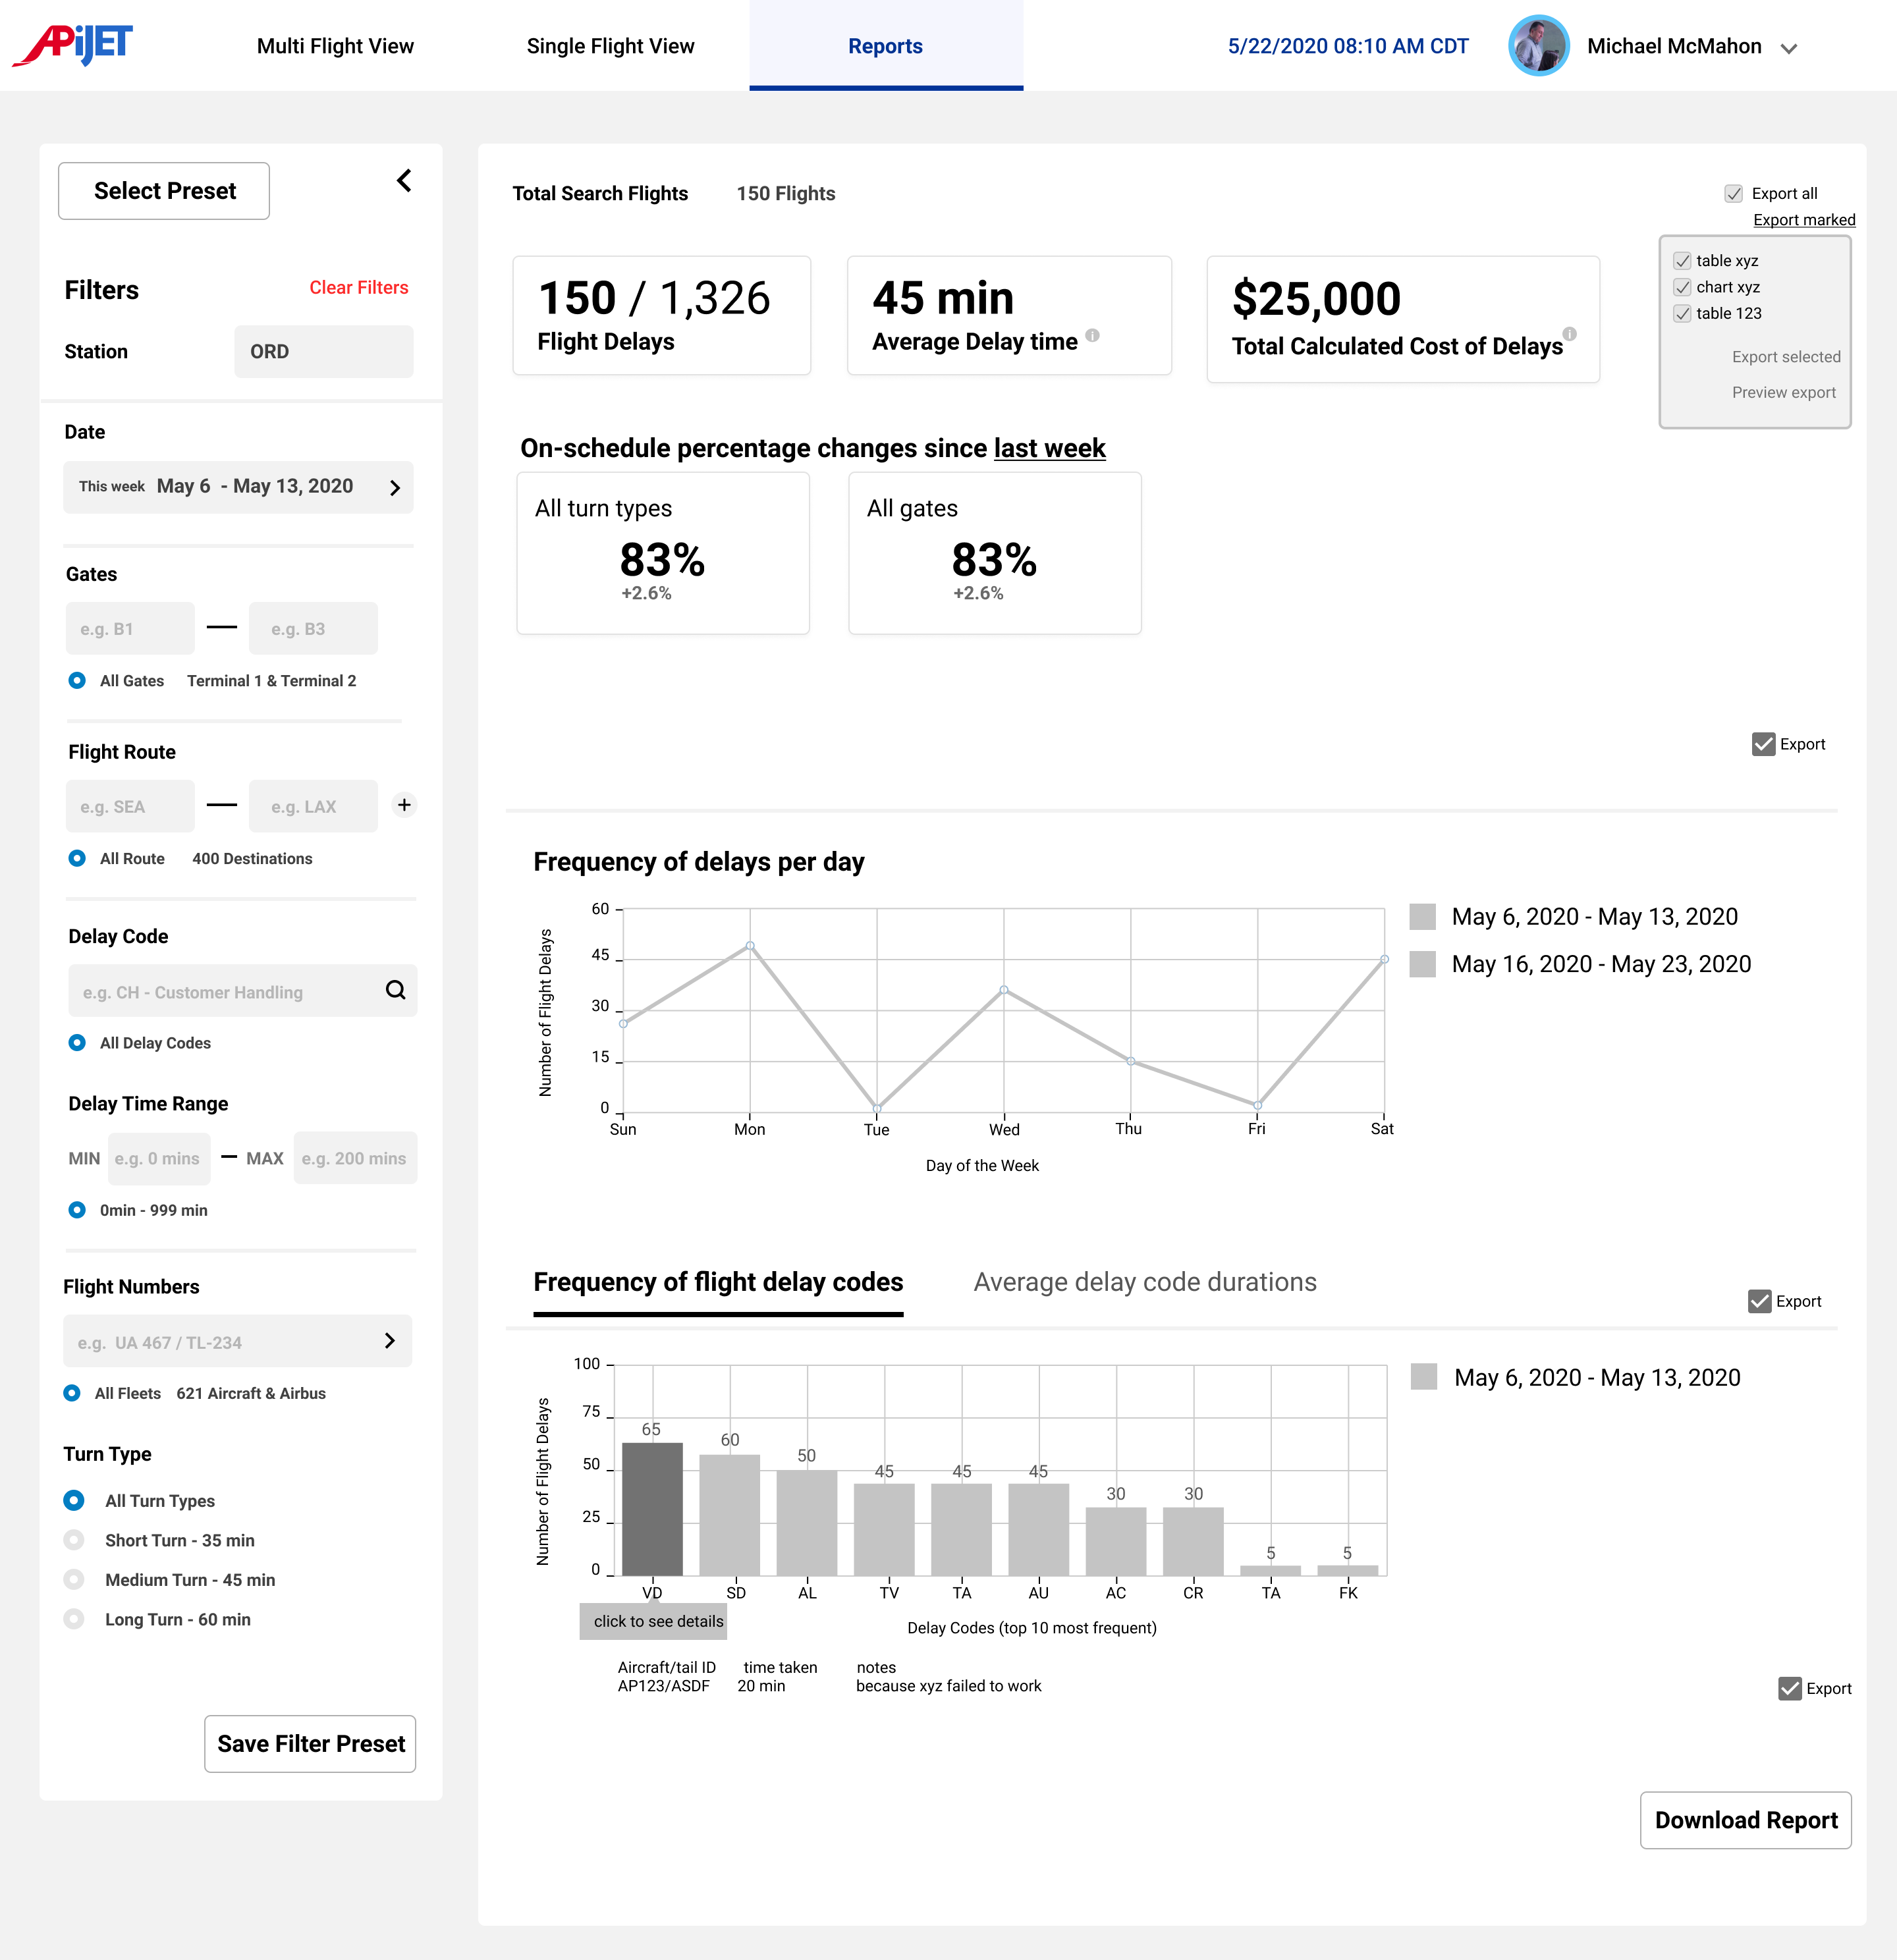Open the user account dropdown arrow
1897x1960 pixels.
tap(1789, 48)
